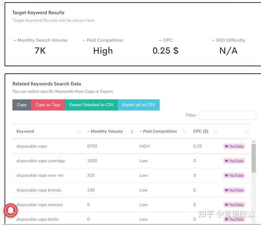
Task: Sort by the Monthly Volume column arrows
Action: [132, 131]
